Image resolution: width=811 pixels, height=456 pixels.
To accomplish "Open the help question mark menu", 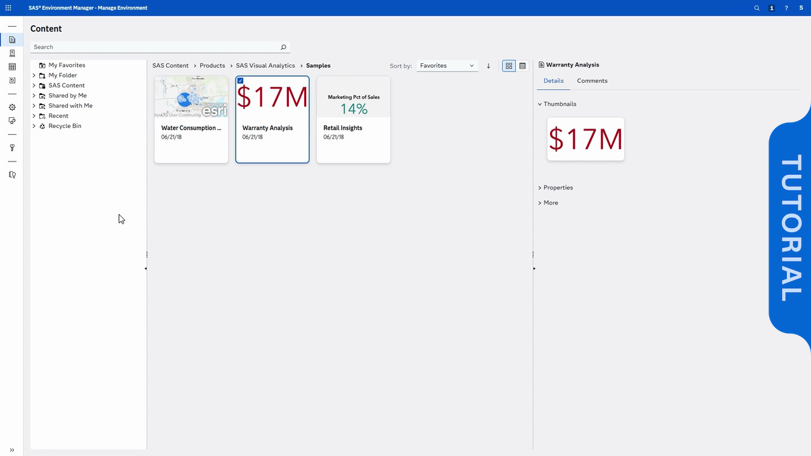I will [x=786, y=8].
